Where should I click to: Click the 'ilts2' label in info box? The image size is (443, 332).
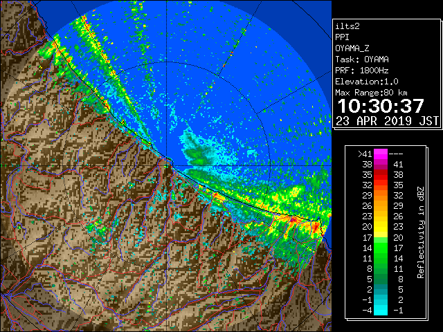click(x=347, y=26)
